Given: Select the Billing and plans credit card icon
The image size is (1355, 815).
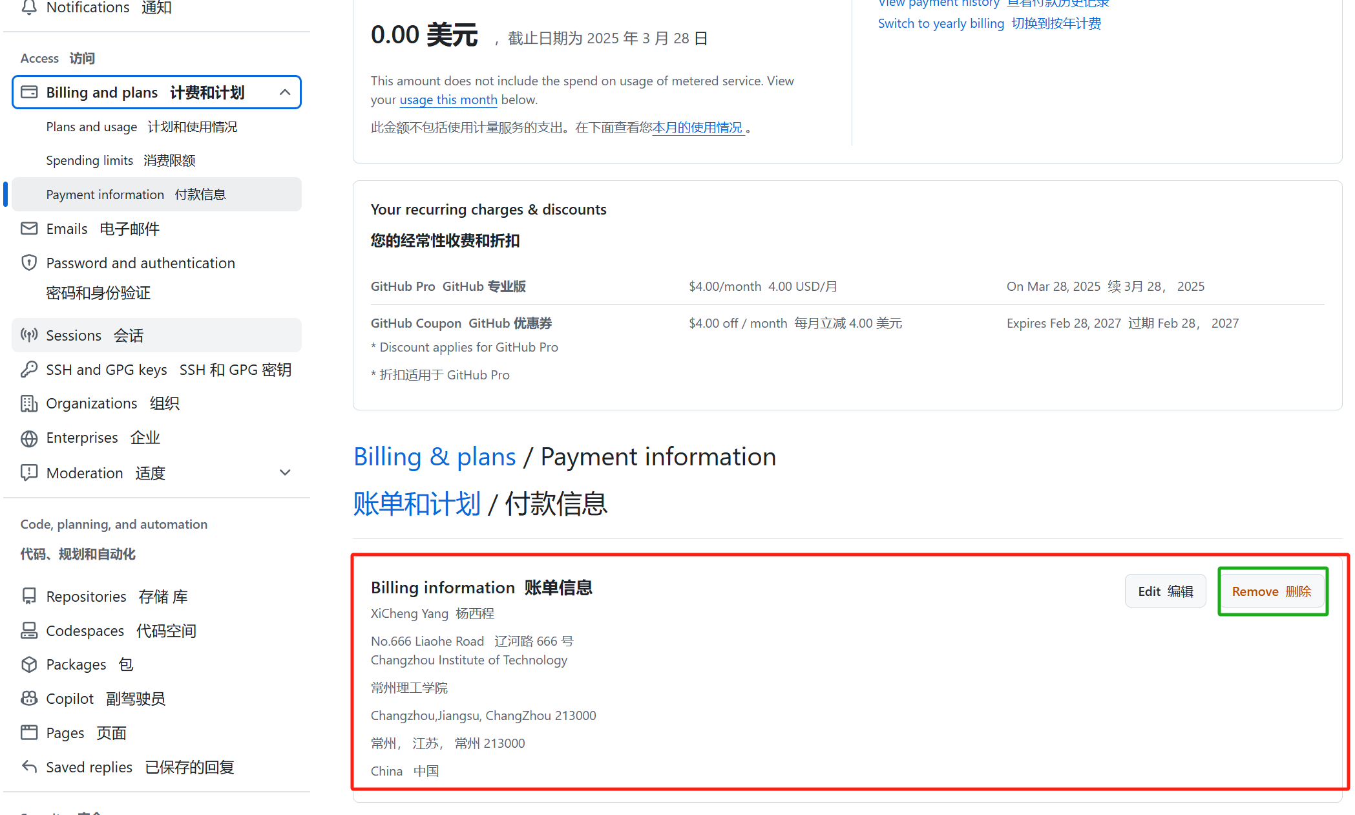Looking at the screenshot, I should coord(29,92).
